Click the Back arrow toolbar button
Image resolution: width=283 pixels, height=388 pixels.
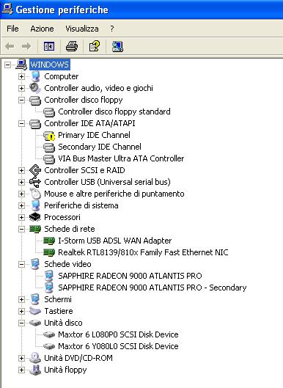point(10,46)
